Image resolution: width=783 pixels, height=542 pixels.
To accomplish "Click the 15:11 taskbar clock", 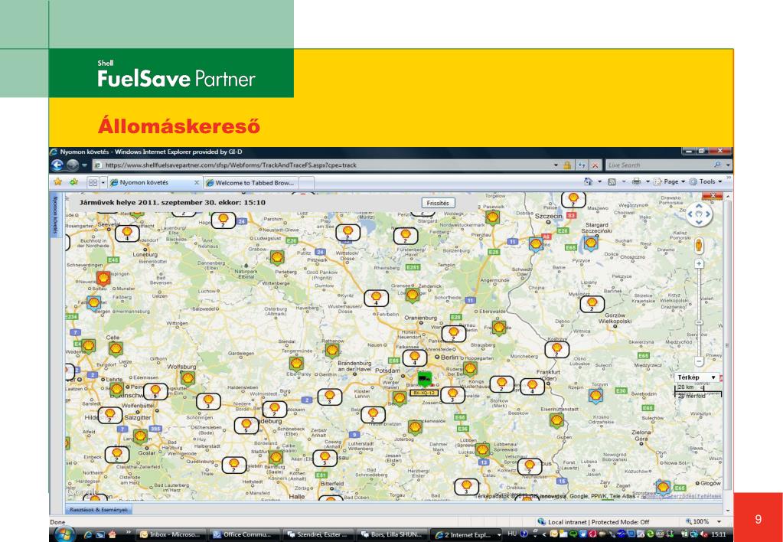I will pyautogui.click(x=719, y=534).
